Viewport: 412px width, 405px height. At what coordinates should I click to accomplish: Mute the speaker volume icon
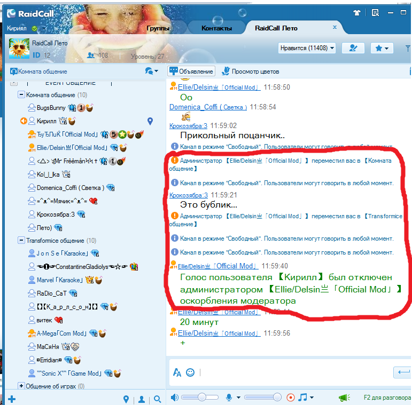point(174,398)
